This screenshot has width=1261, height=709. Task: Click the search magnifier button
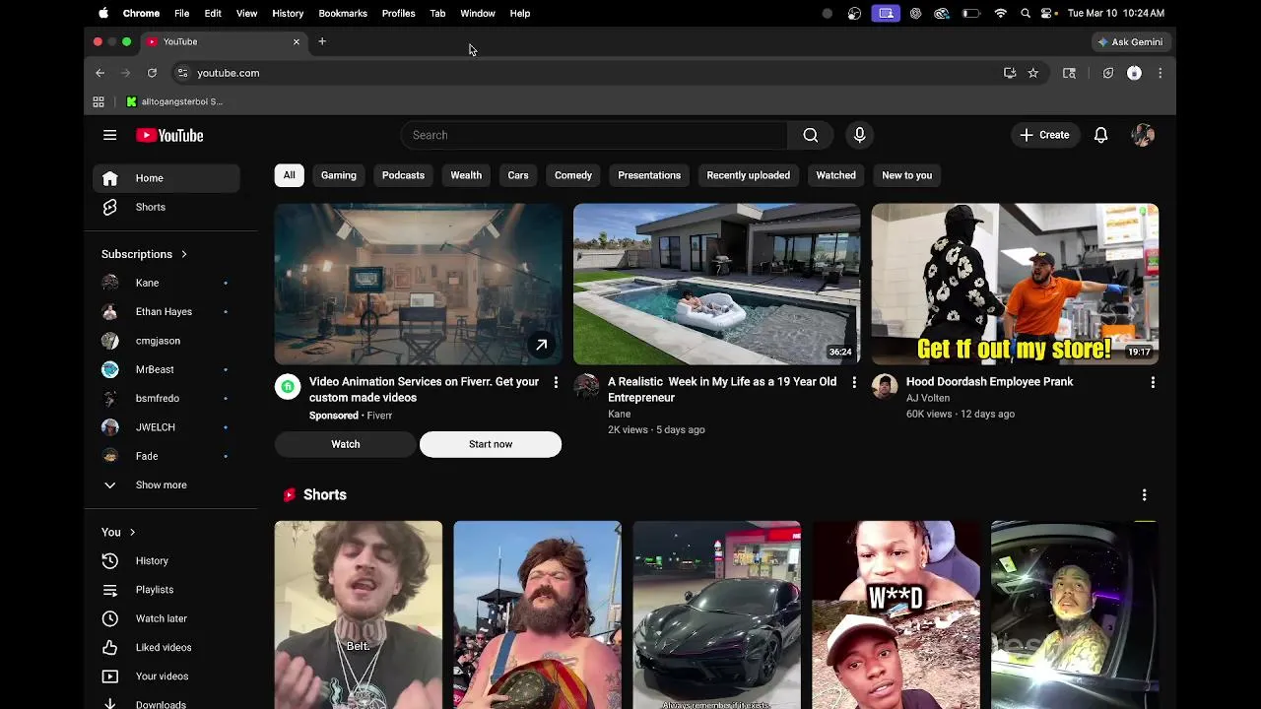coord(810,135)
